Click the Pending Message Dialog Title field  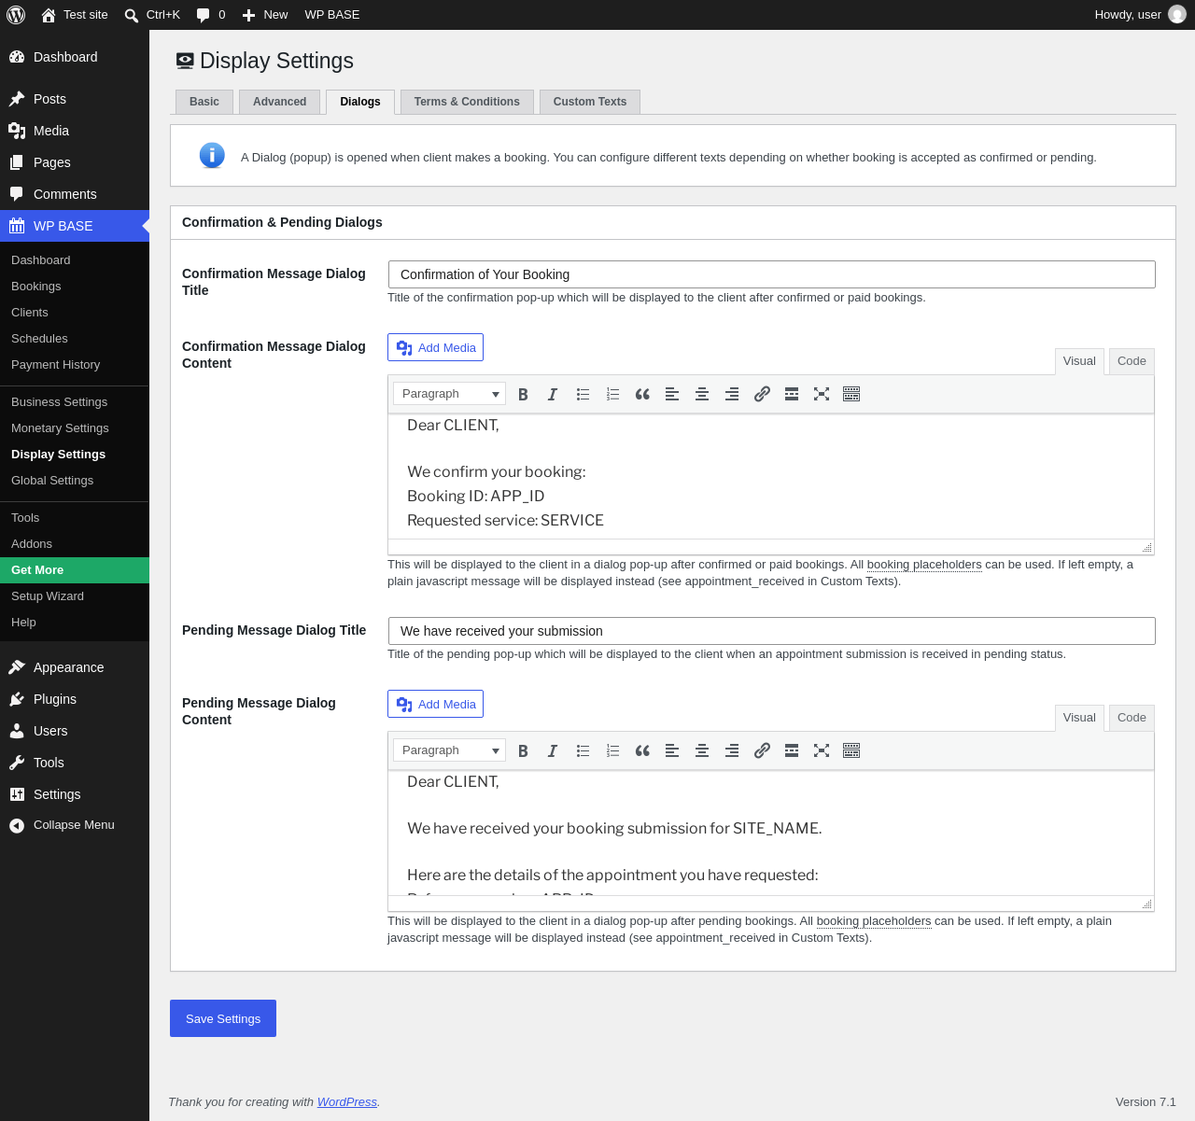[772, 631]
